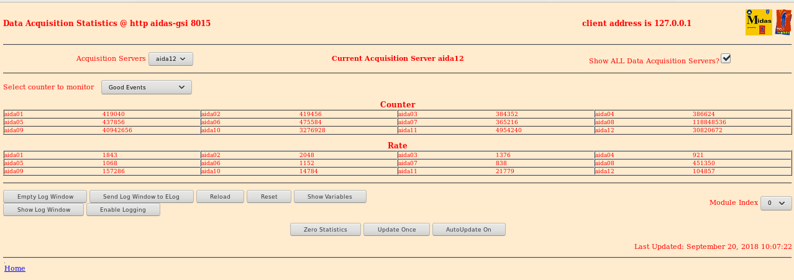Open the Home link
The width and height of the screenshot is (794, 280).
click(15, 268)
